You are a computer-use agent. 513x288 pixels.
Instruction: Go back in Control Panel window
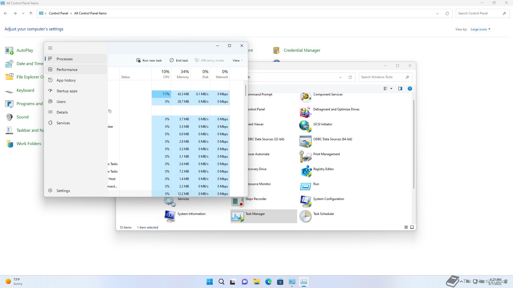tap(6, 13)
